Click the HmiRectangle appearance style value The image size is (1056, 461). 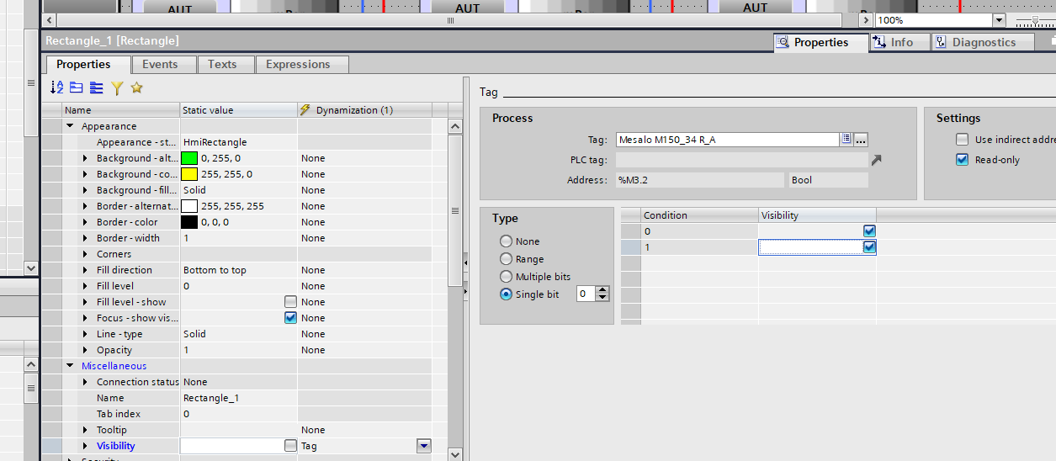(x=215, y=142)
